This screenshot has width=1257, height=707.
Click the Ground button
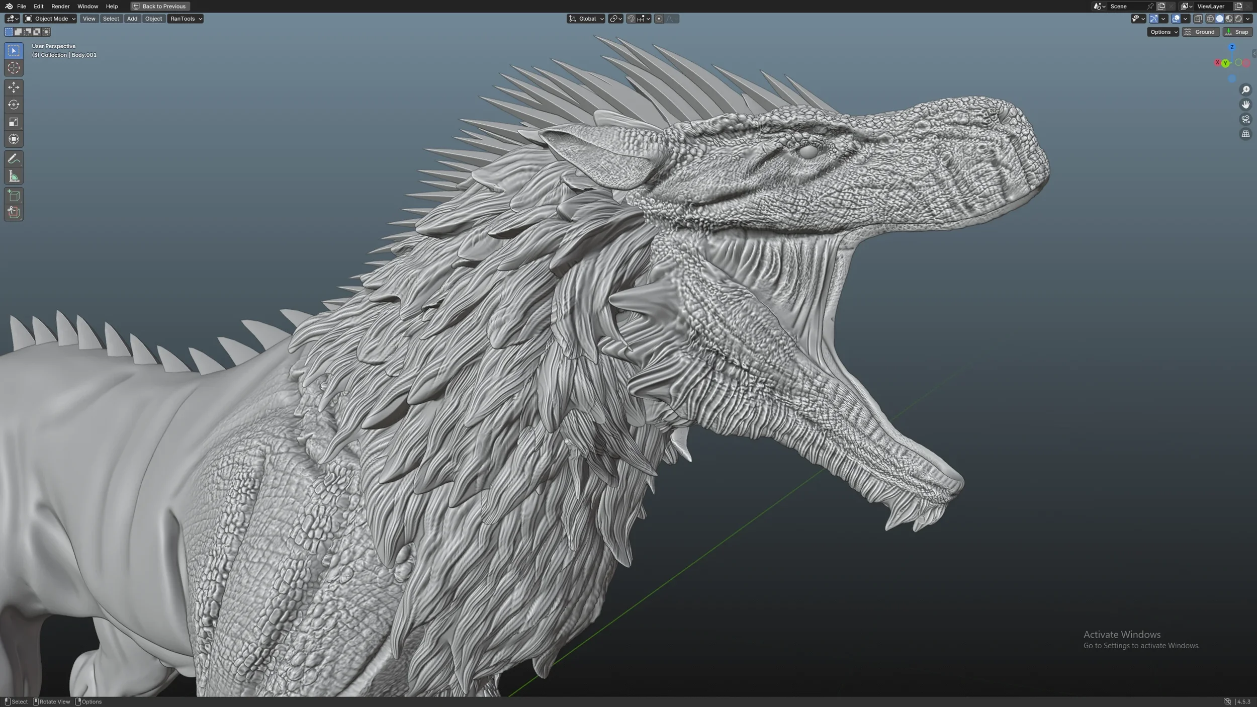[1200, 32]
